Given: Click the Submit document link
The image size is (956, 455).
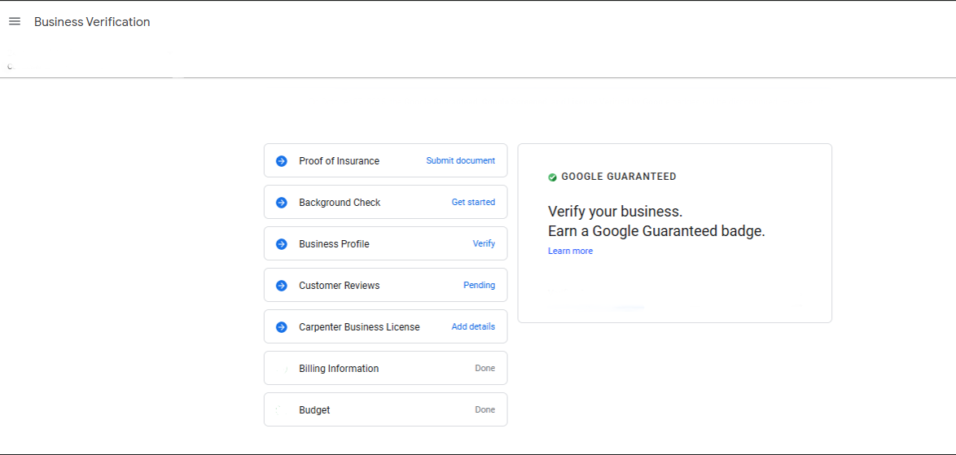Looking at the screenshot, I should [460, 161].
